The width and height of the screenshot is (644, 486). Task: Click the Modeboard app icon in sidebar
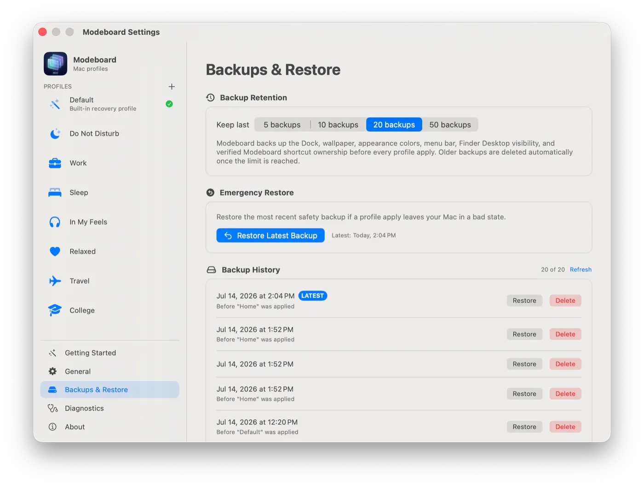tap(55, 64)
